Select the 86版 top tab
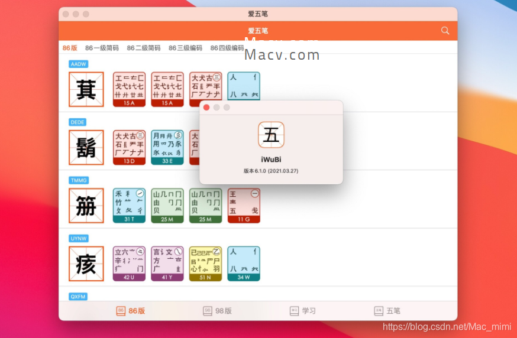The image size is (517, 338). tap(70, 48)
